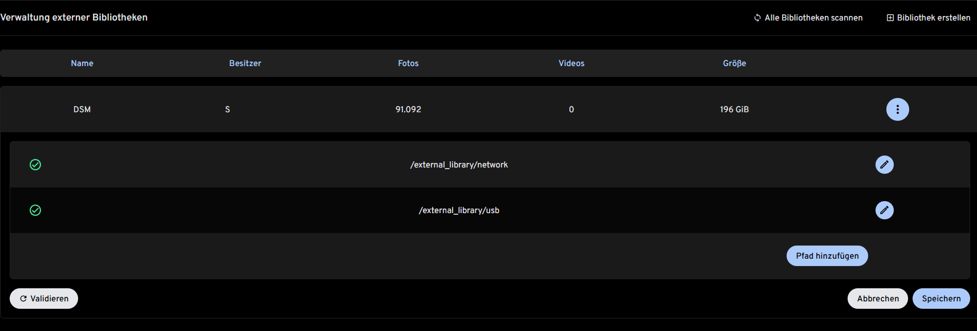977x331 pixels.
Task: Cancel with the Abbrechen button
Action: (877, 299)
